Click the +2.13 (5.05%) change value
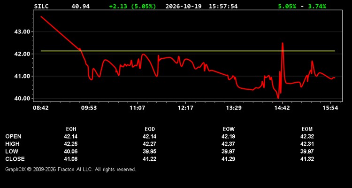The image size is (352, 188). pos(132,6)
